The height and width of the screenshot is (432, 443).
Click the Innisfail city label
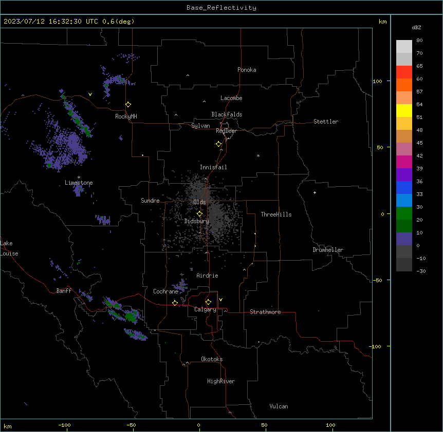213,167
